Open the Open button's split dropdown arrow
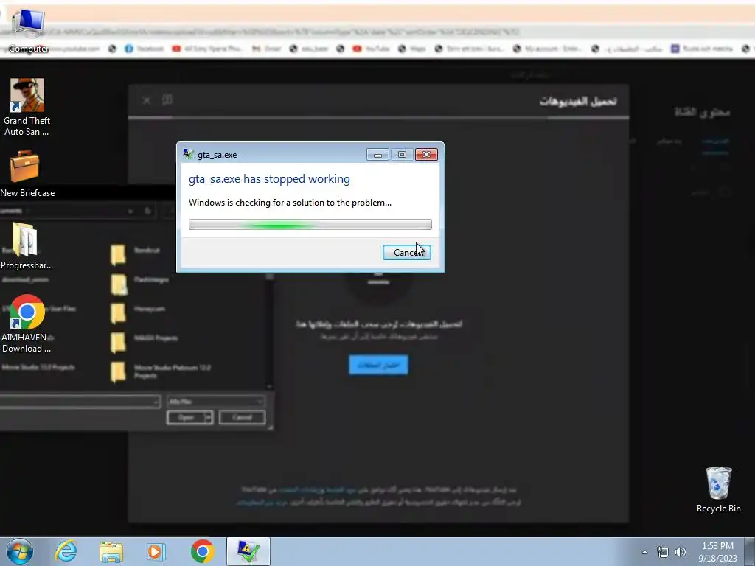 [x=209, y=417]
